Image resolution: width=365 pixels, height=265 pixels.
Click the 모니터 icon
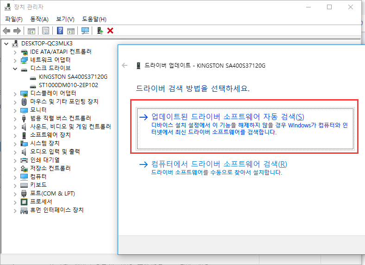(x=24, y=110)
